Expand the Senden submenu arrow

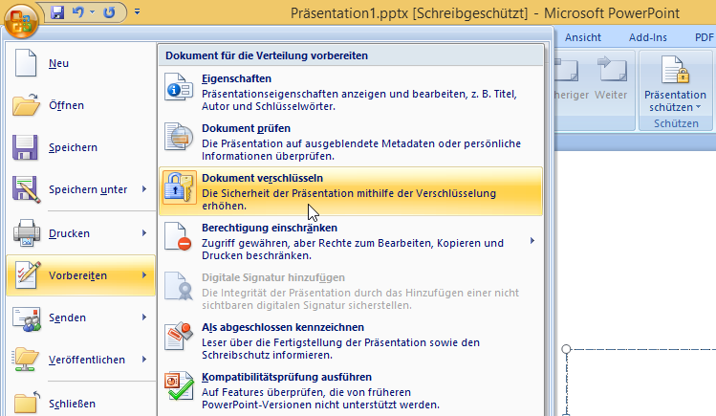coord(144,317)
